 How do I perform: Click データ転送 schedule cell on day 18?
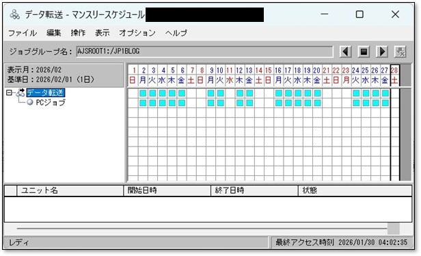pyautogui.click(x=298, y=93)
